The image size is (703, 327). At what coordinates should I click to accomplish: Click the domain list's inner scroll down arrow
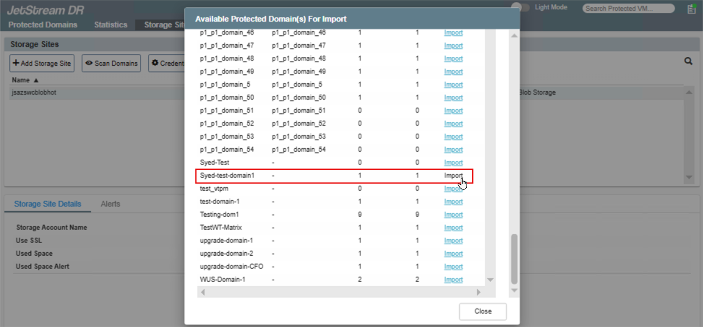click(x=490, y=280)
